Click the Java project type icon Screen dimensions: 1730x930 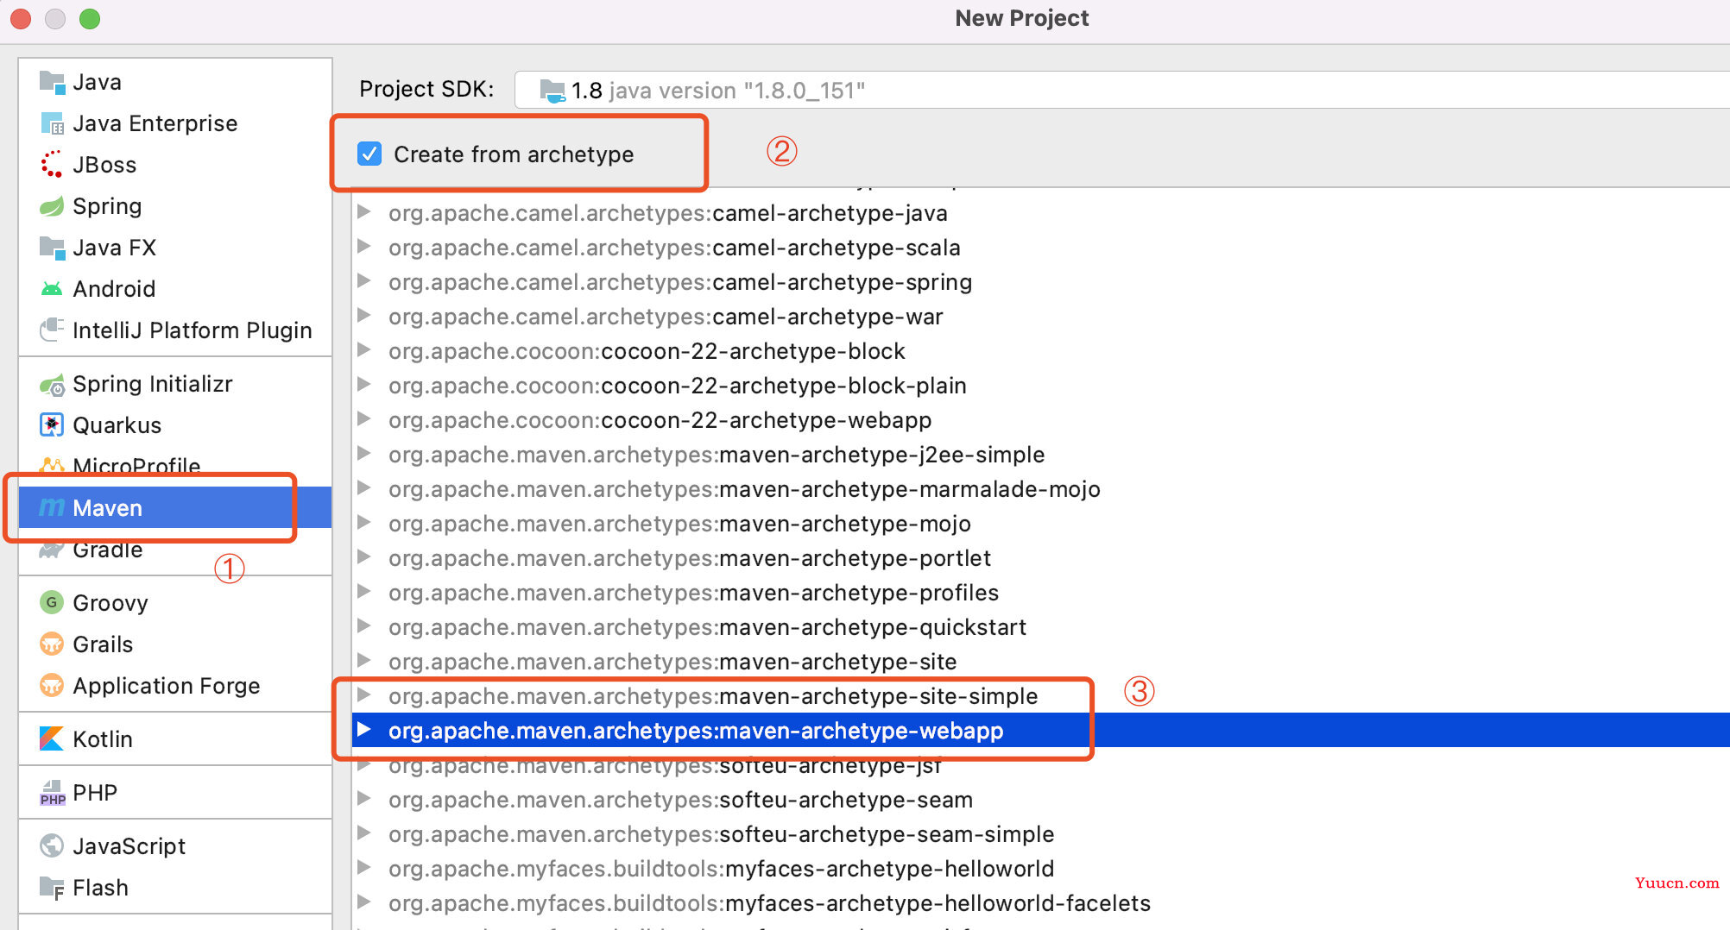[52, 83]
